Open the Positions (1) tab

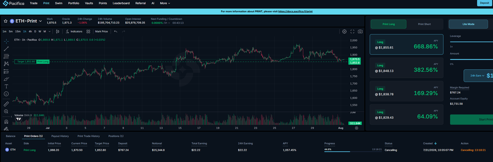[116, 136]
